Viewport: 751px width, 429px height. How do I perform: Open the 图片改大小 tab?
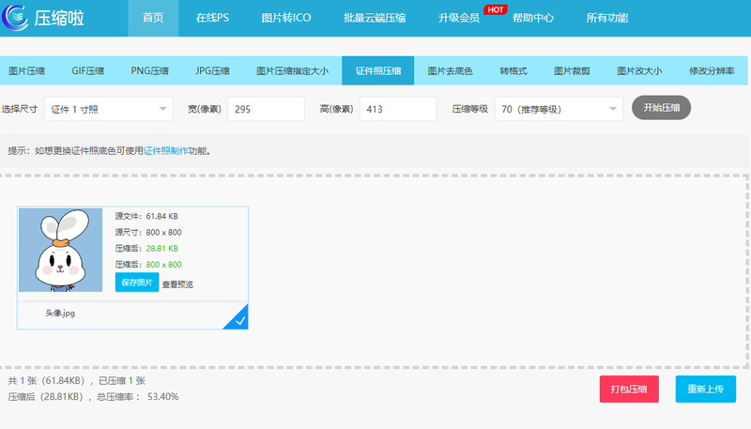point(639,70)
